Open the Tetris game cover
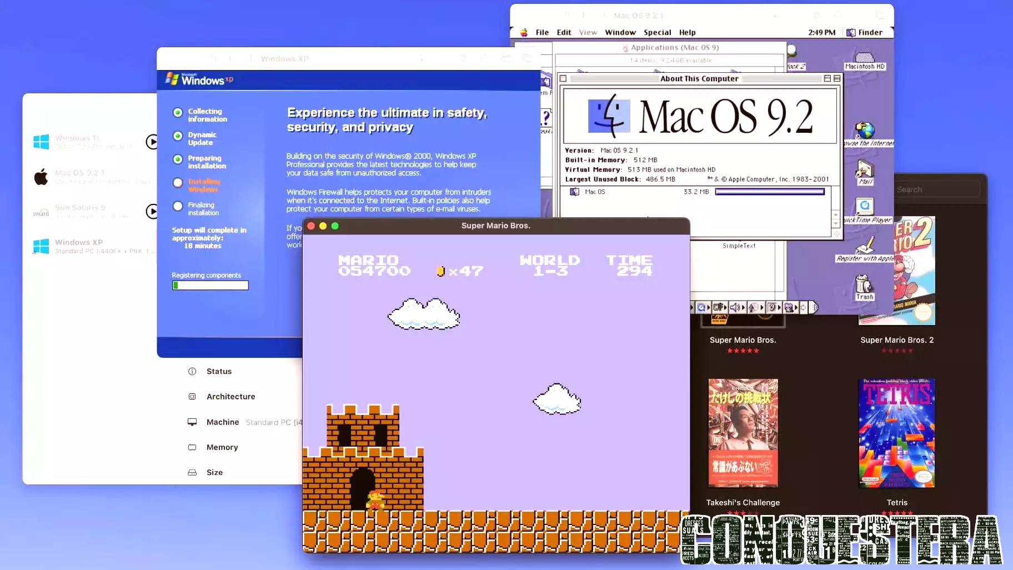1013x570 pixels. tap(897, 433)
